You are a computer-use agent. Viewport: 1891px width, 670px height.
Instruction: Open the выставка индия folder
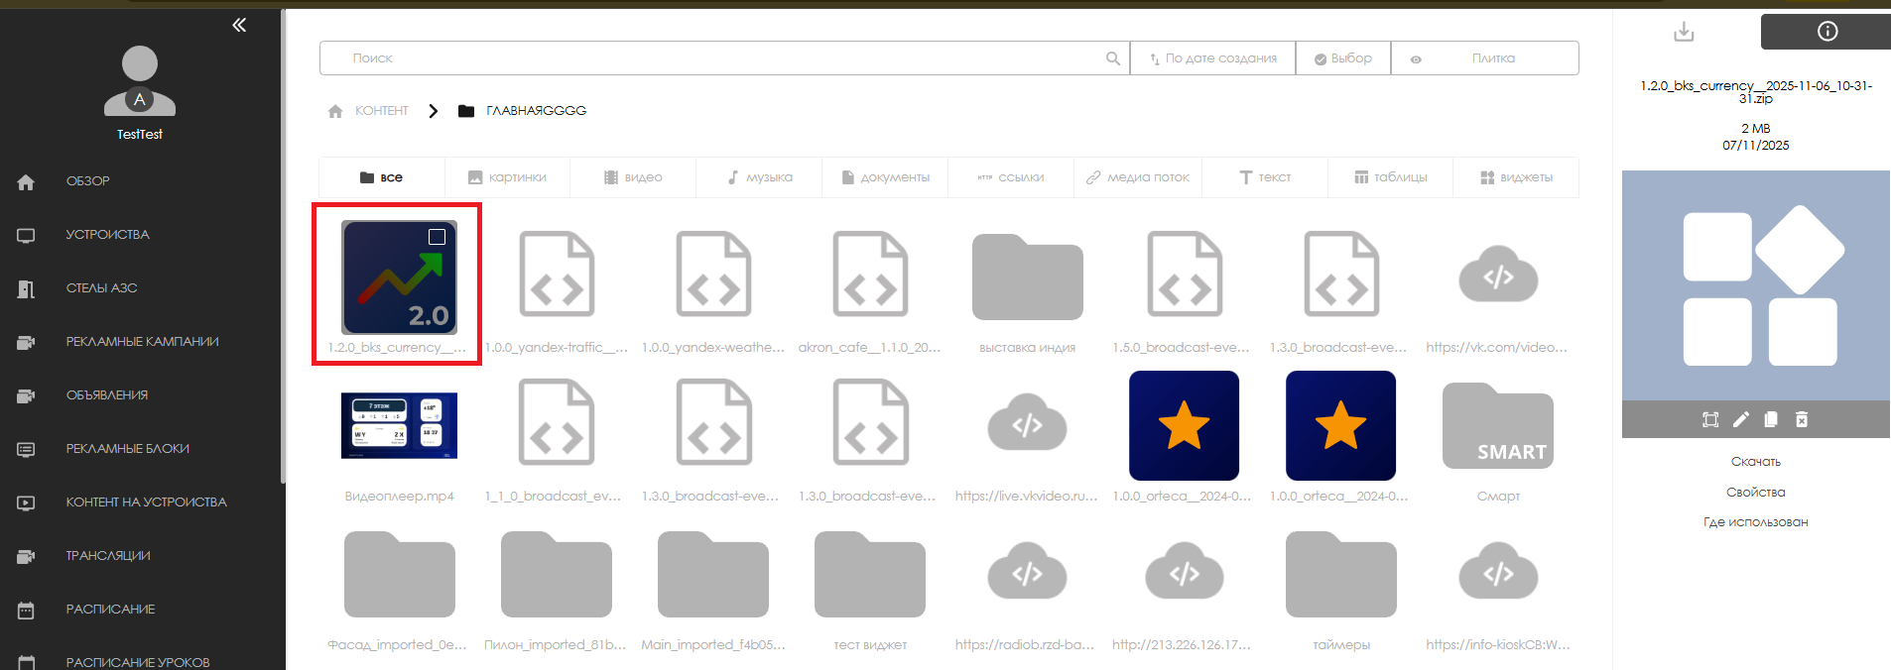tap(1027, 279)
